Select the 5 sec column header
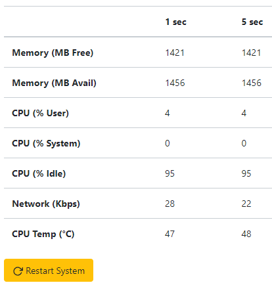The height and width of the screenshot is (287, 272). click(x=252, y=22)
